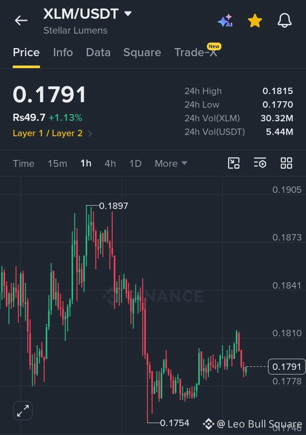Click the 24h Vol(USDT) value 5.44M

click(279, 132)
